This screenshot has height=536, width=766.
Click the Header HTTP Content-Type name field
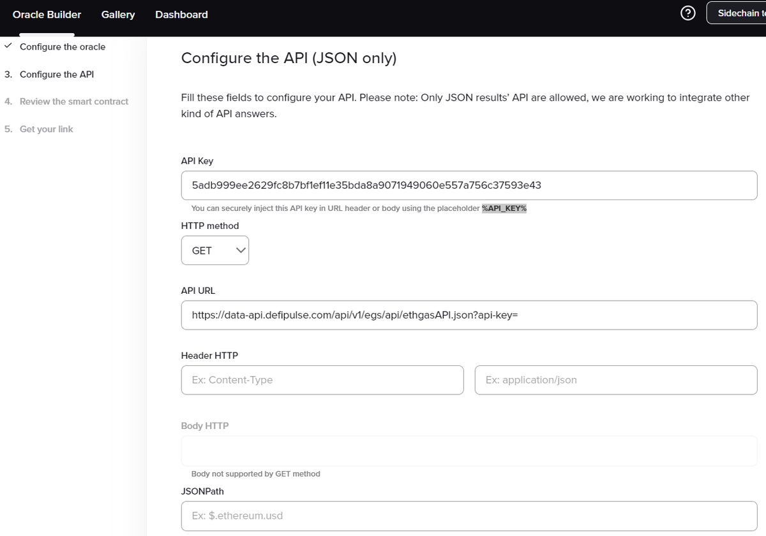tap(322, 380)
